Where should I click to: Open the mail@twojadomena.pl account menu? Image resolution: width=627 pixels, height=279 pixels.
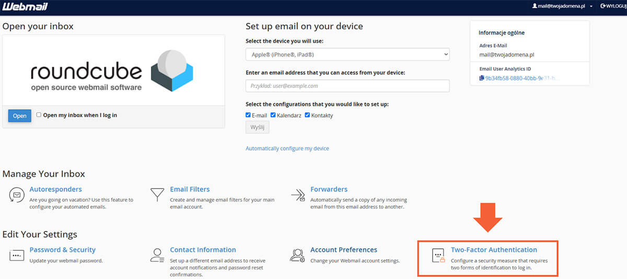[562, 6]
